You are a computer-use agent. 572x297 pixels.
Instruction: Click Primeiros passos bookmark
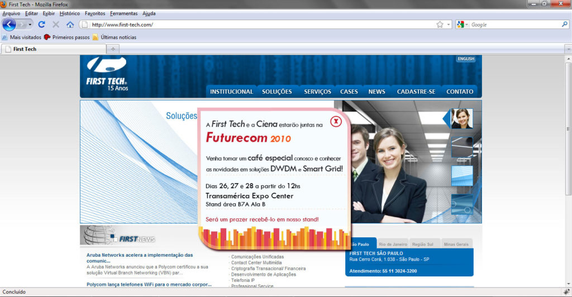coord(67,37)
